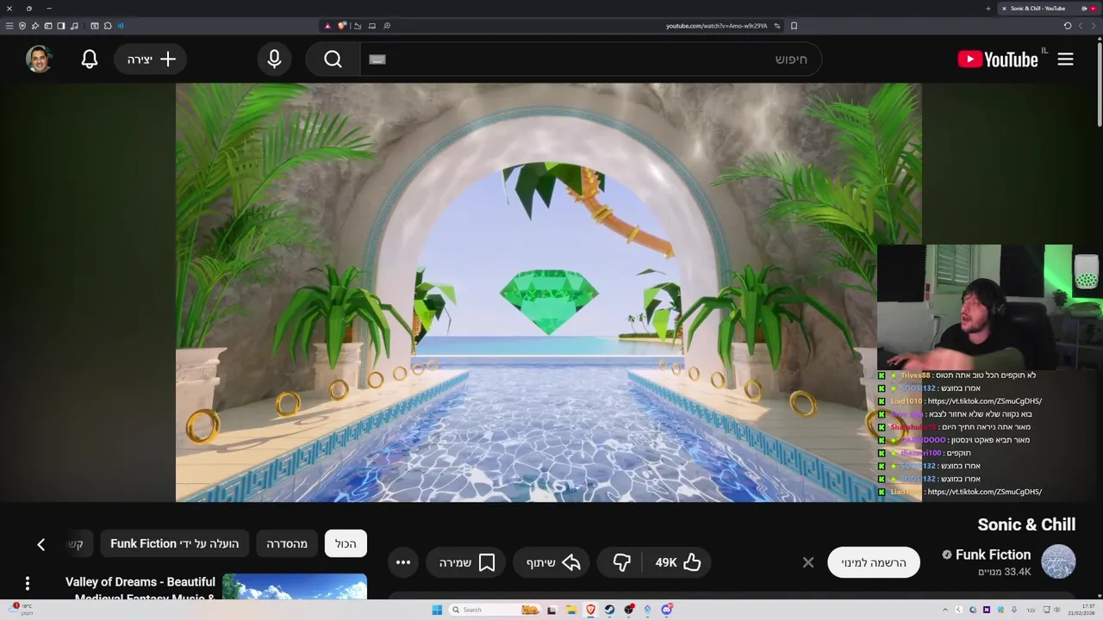The height and width of the screenshot is (620, 1103).
Task: Show more filter chips with the arrow
Action: click(41, 544)
